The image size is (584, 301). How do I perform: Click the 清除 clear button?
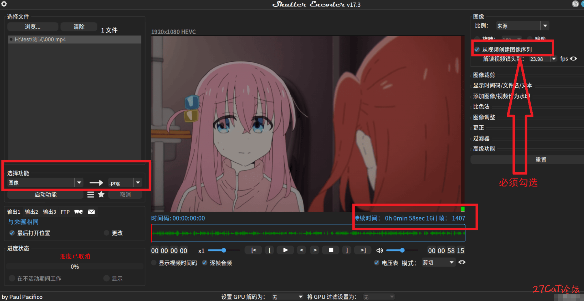79,27
